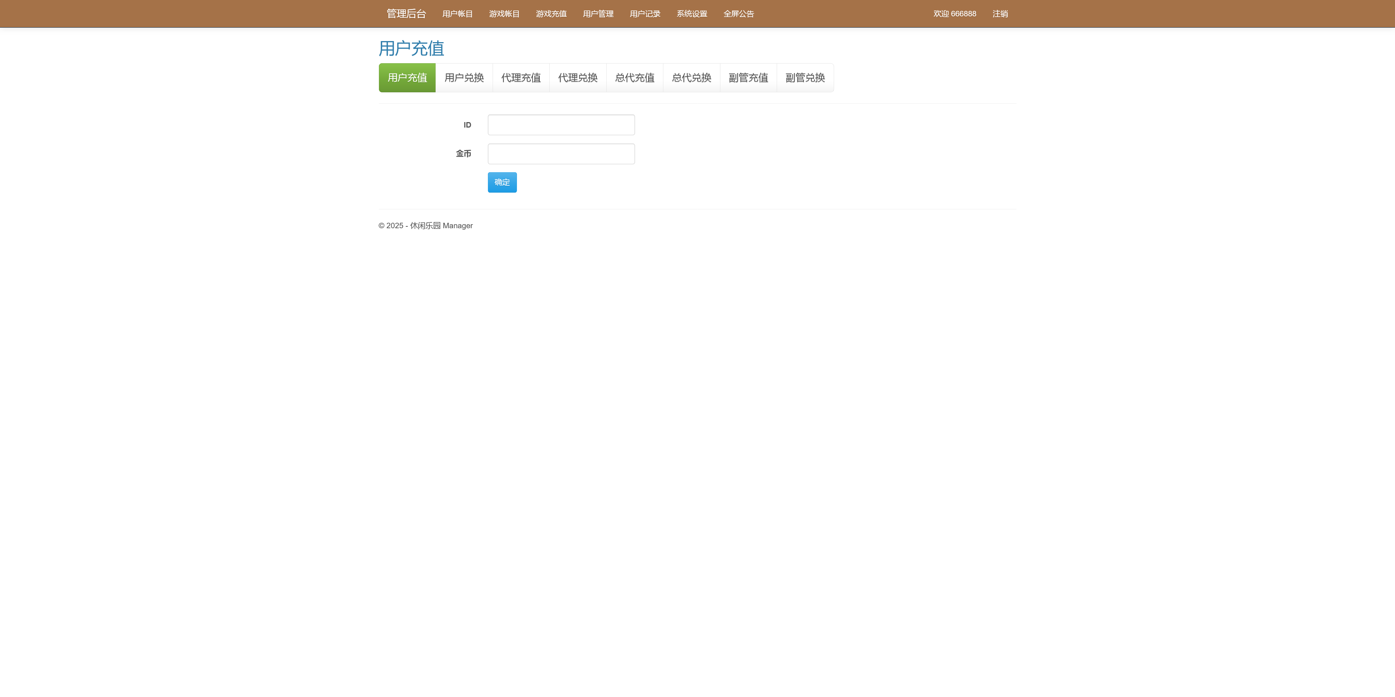Open 系统设置 settings
The width and height of the screenshot is (1395, 697).
(691, 13)
